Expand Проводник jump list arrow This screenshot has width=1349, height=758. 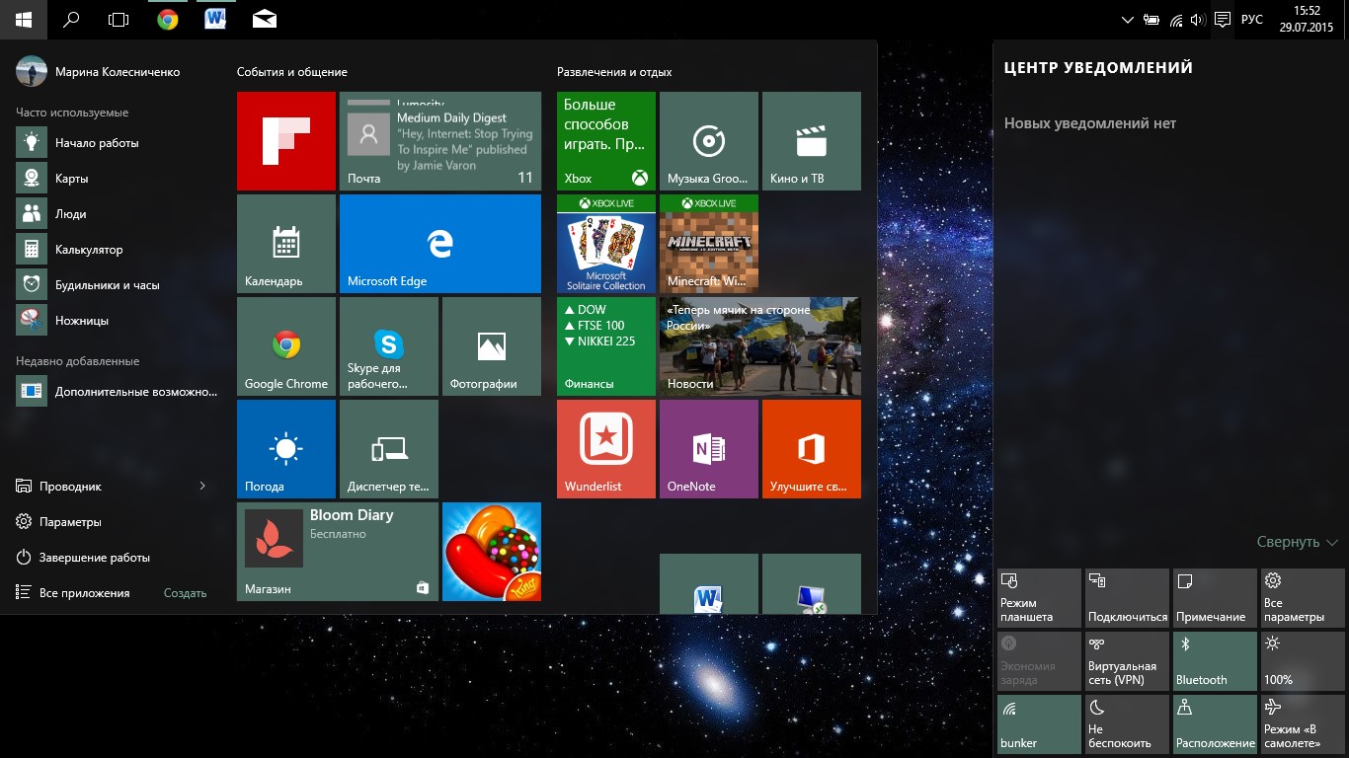tap(202, 486)
